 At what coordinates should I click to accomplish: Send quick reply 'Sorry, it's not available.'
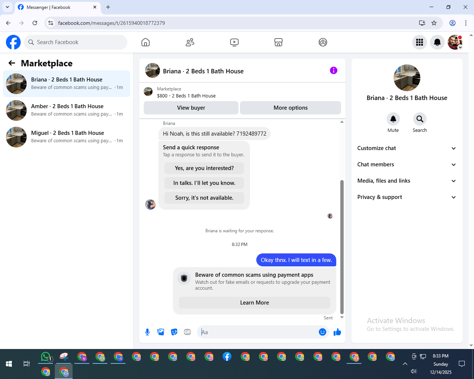click(204, 198)
